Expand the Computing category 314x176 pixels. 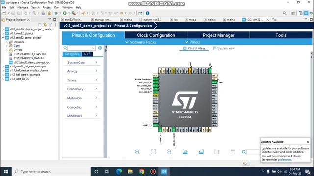[82, 107]
